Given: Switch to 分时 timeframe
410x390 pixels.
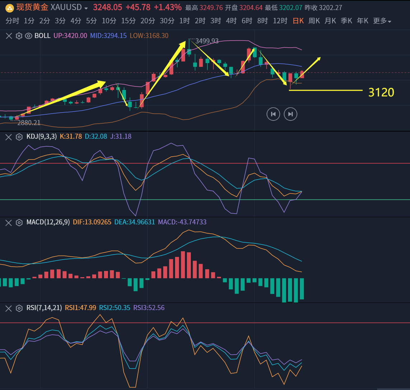Looking at the screenshot, I should (x=12, y=21).
